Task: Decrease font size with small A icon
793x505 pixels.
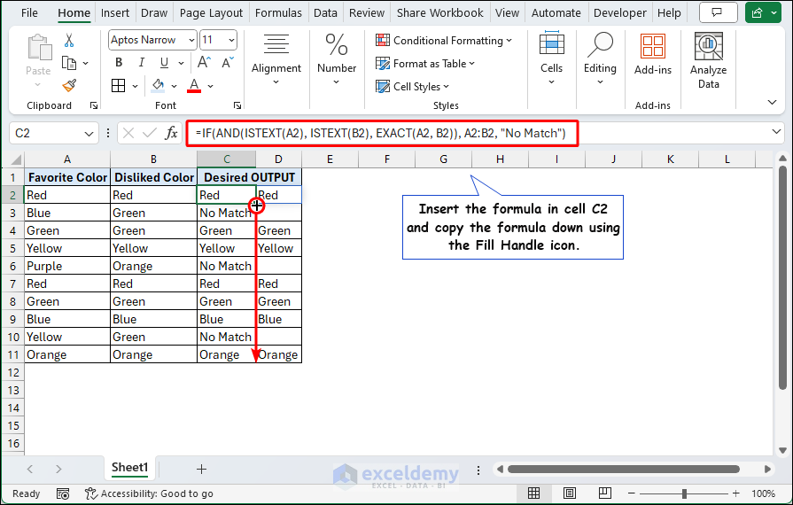Action: pos(228,63)
